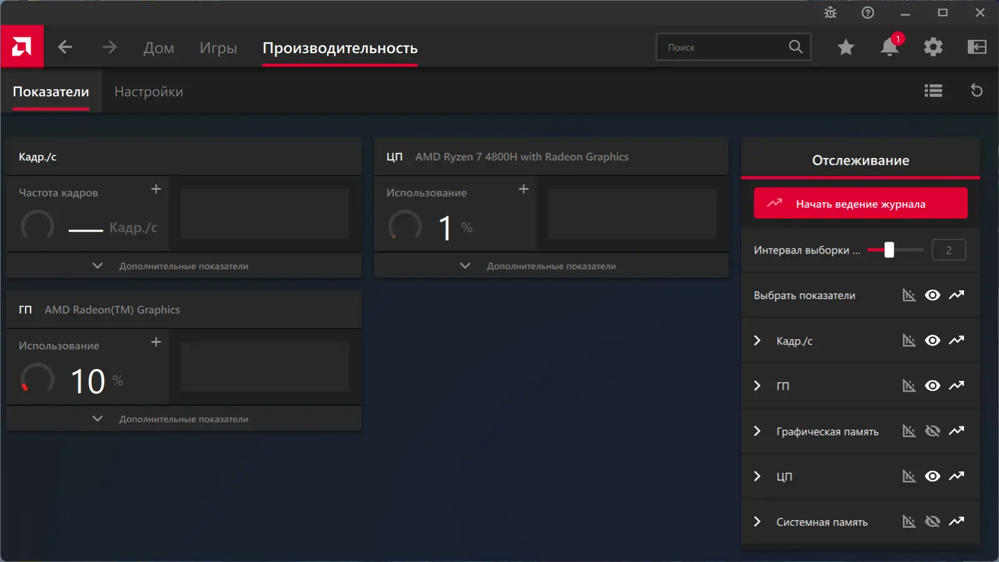Hide ЦП metrics with its eye icon
The height and width of the screenshot is (562, 999).
point(932,476)
